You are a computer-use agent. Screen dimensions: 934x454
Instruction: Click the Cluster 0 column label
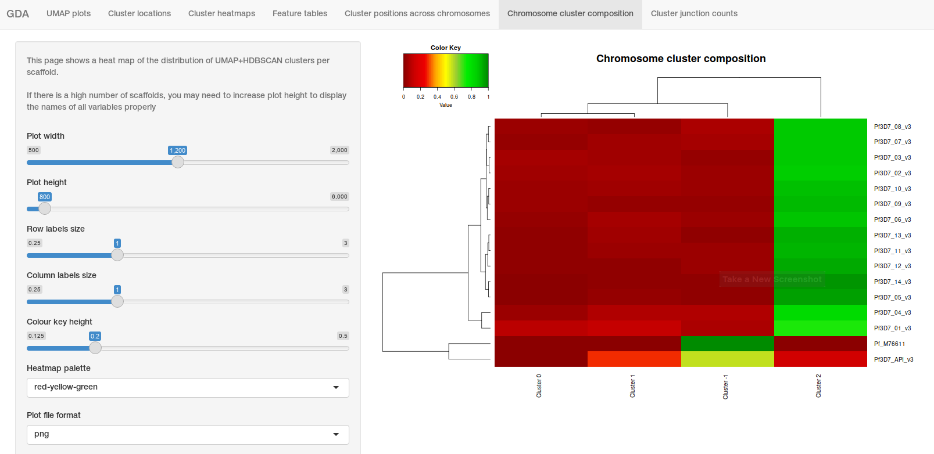tap(539, 385)
